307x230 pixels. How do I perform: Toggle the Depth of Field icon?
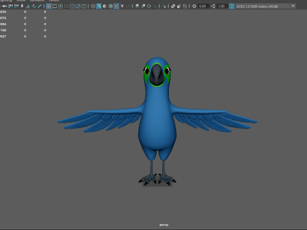point(155,6)
